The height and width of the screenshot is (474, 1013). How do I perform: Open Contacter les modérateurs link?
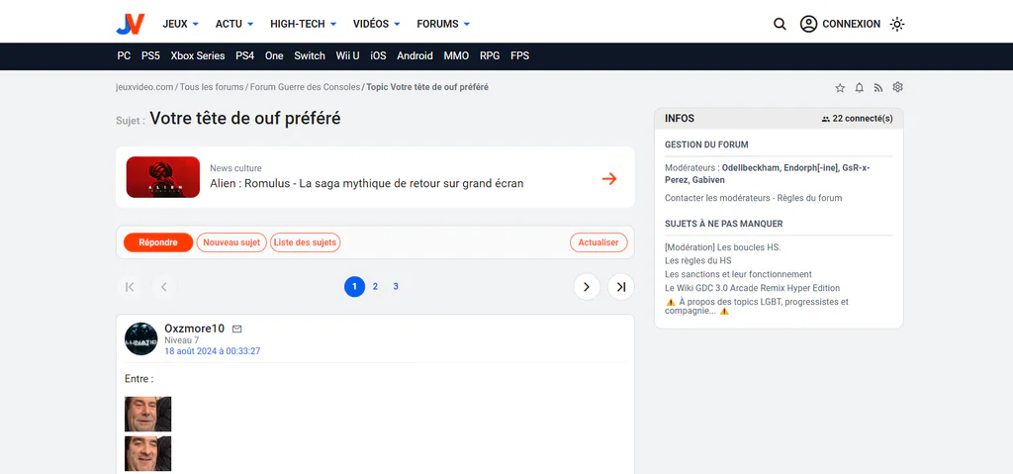[x=716, y=198]
